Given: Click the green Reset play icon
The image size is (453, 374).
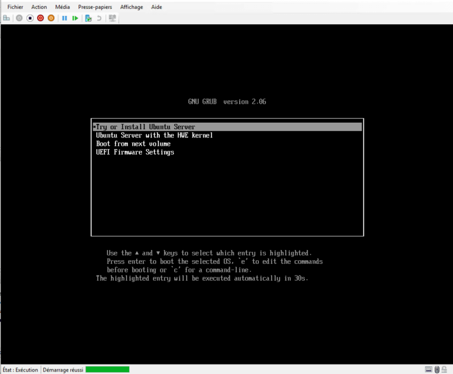Looking at the screenshot, I should pyautogui.click(x=75, y=18).
